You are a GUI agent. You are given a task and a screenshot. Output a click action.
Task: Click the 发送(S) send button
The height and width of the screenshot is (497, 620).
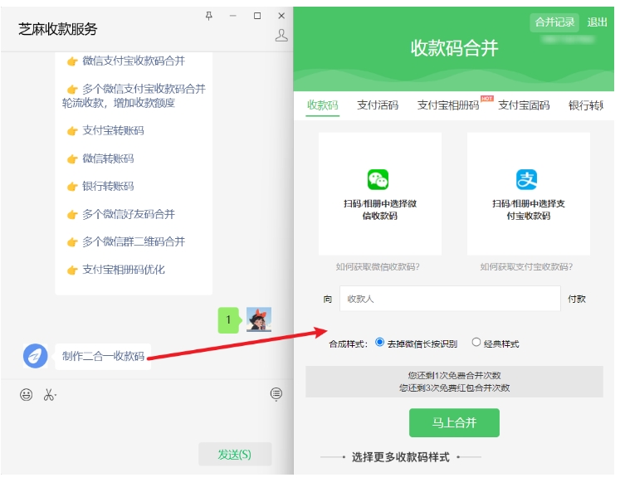[235, 455]
